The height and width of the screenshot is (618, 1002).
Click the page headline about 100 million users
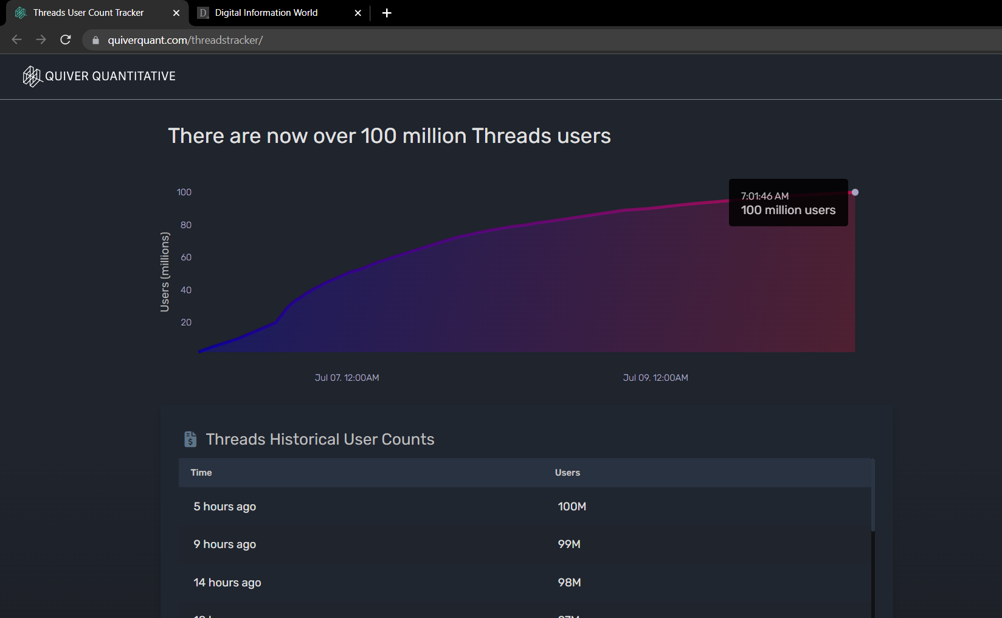click(389, 136)
